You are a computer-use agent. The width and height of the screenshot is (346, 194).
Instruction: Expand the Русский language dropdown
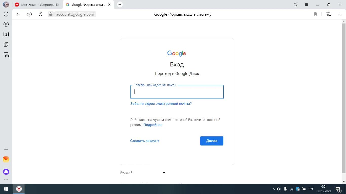143,173
